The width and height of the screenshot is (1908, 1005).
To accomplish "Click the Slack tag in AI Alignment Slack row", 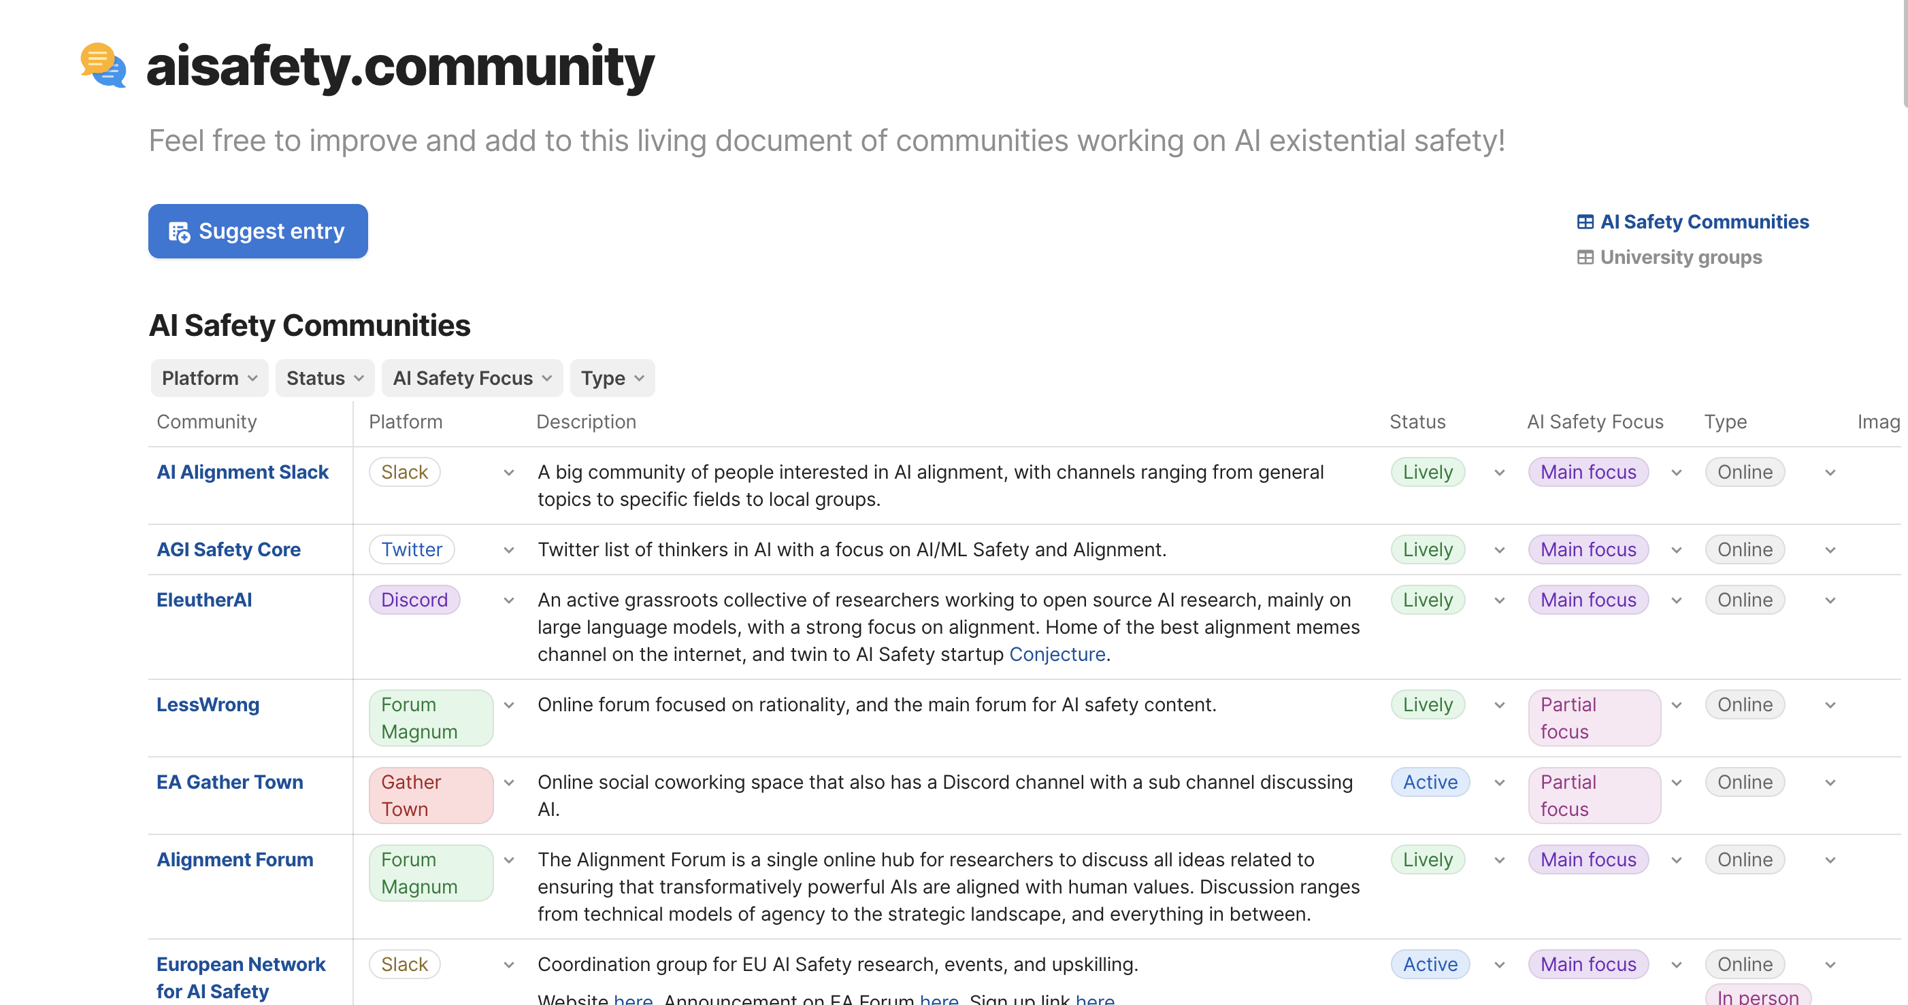I will [404, 472].
